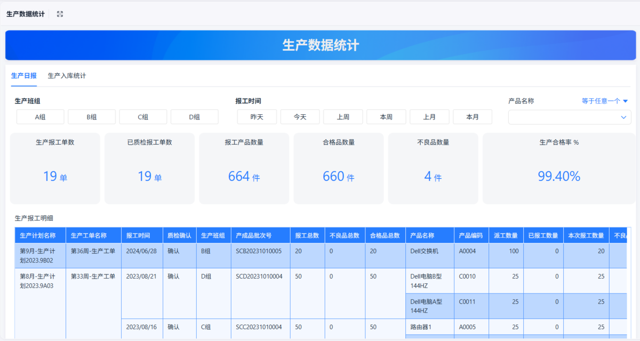Select product code cell C0010
640x341 pixels.
pyautogui.click(x=471, y=281)
